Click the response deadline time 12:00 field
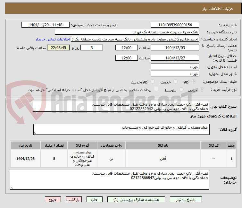 tap(126, 48)
